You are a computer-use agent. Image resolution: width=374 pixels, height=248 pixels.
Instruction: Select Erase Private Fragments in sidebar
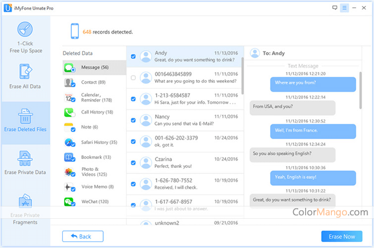tap(25, 210)
